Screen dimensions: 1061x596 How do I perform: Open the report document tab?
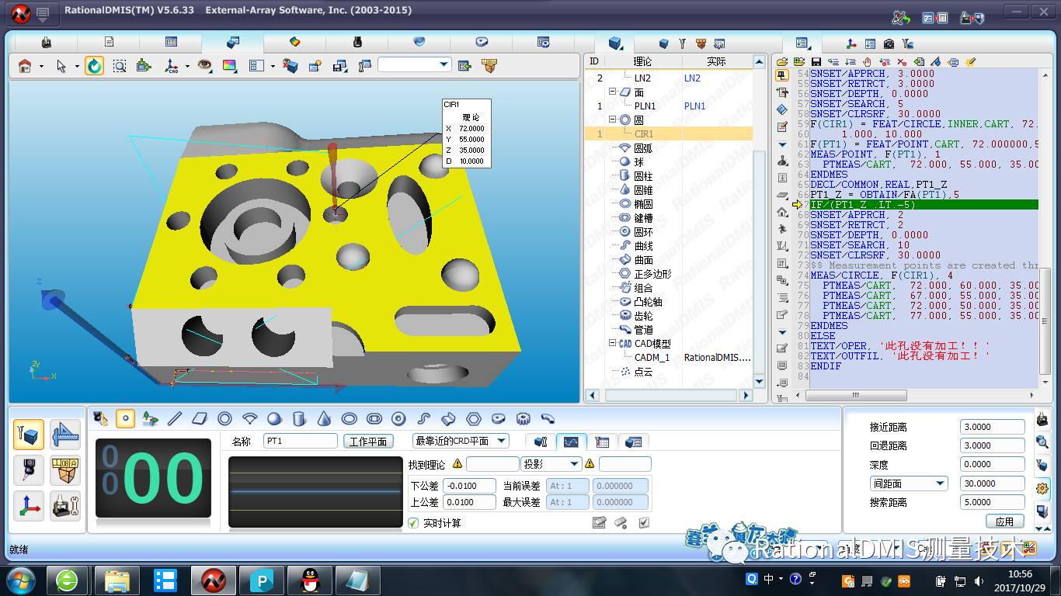109,42
